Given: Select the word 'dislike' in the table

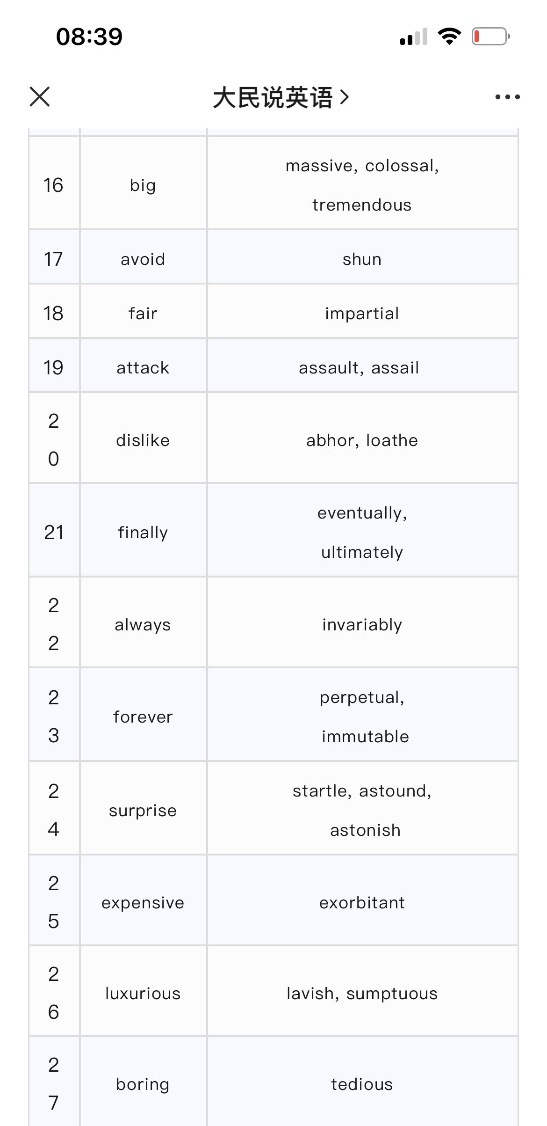Looking at the screenshot, I should (143, 440).
